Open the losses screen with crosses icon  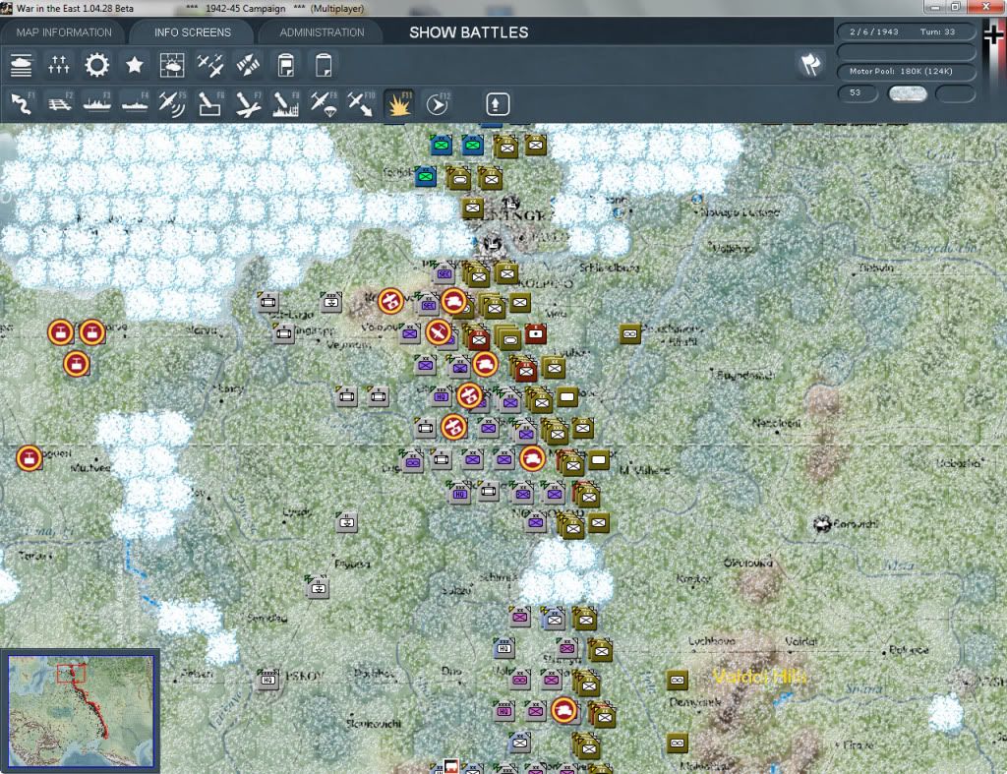[x=58, y=66]
